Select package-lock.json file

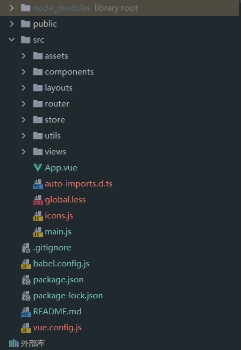[68, 296]
